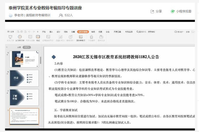Open the Insert (插入) ribbon tab

pyautogui.click(x=51, y=32)
